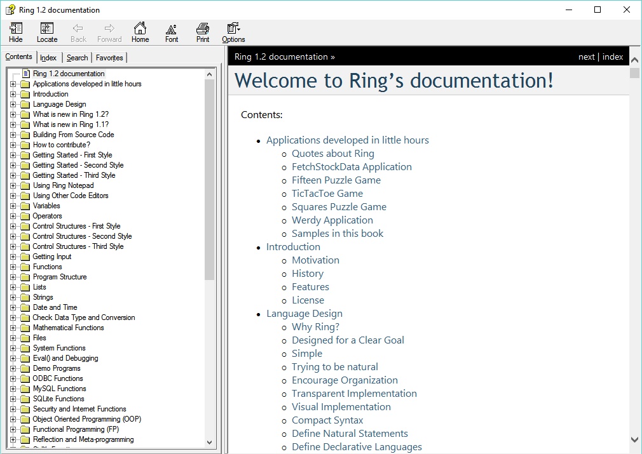Expand the Building From Source Code node
Screen dimensions: 642x454
pyautogui.click(x=13, y=135)
